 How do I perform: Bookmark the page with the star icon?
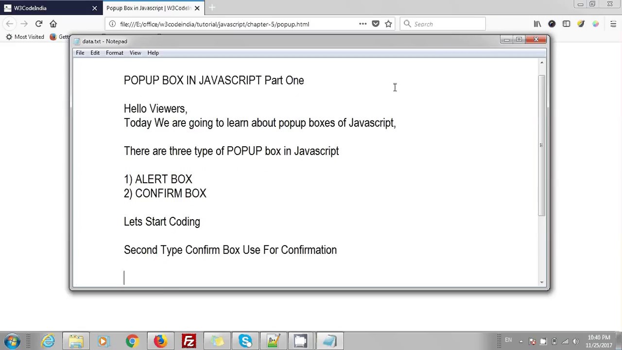388,24
